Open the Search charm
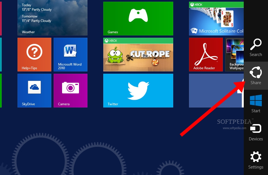This screenshot has width=268, height=175. (x=256, y=47)
